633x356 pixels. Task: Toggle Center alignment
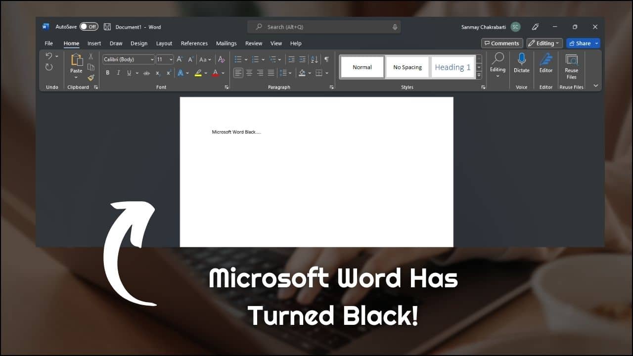click(x=249, y=73)
